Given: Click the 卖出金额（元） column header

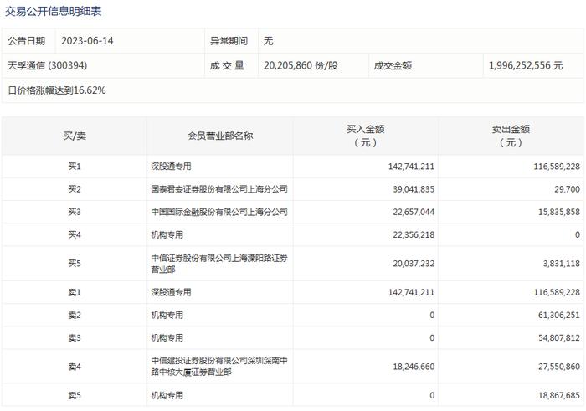Looking at the screenshot, I should coord(511,136).
